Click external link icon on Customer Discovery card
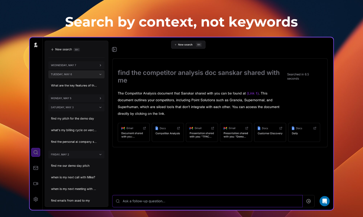 pyautogui.click(x=281, y=128)
